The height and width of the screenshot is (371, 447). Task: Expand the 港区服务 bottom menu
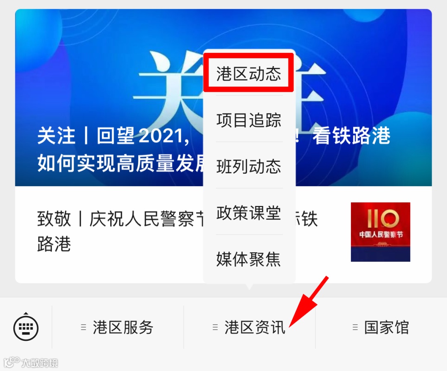point(118,327)
